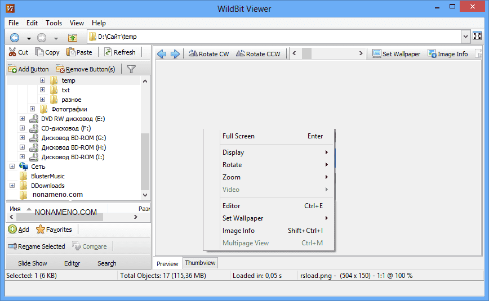Click the Slide Show button
Viewport: 489px width, 301px height.
(x=32, y=263)
